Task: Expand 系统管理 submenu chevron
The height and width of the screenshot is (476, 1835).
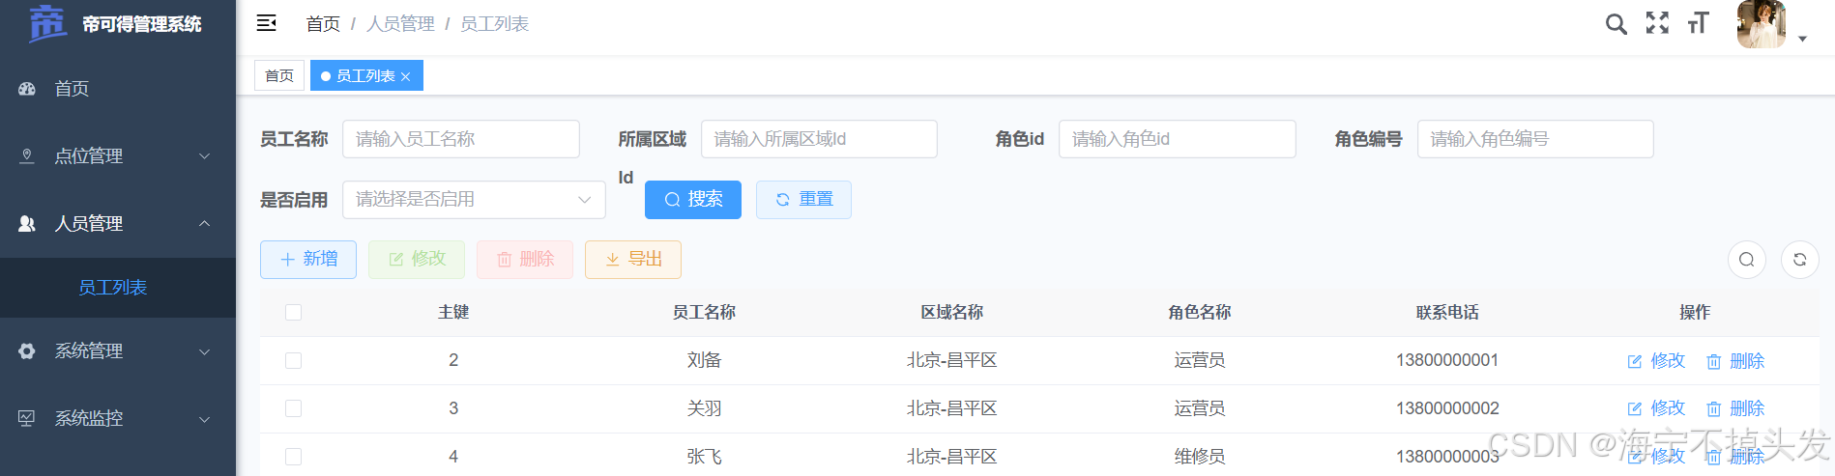Action: (x=204, y=351)
